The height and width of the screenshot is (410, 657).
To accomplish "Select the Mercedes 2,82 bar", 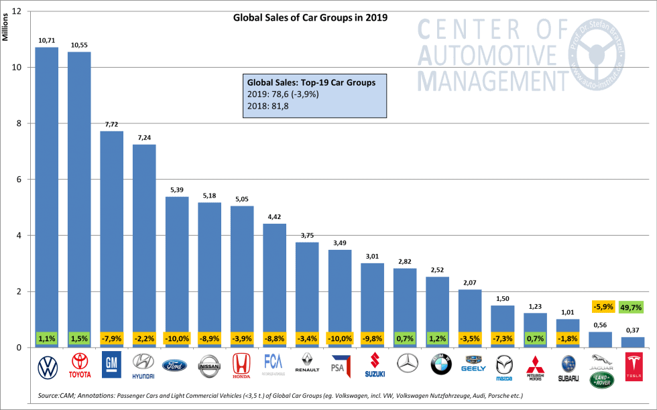I will pyautogui.click(x=405, y=307).
